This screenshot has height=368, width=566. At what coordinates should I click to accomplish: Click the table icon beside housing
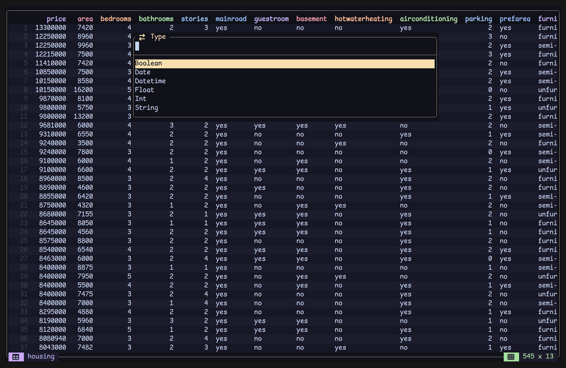pos(16,357)
